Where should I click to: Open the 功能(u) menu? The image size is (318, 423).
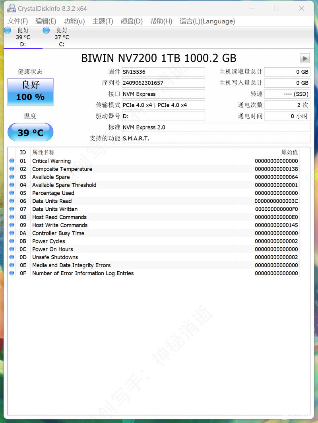click(74, 21)
